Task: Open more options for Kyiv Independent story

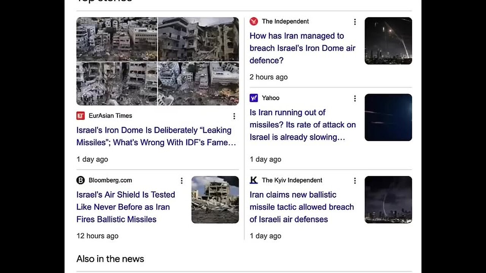Action: click(x=355, y=180)
